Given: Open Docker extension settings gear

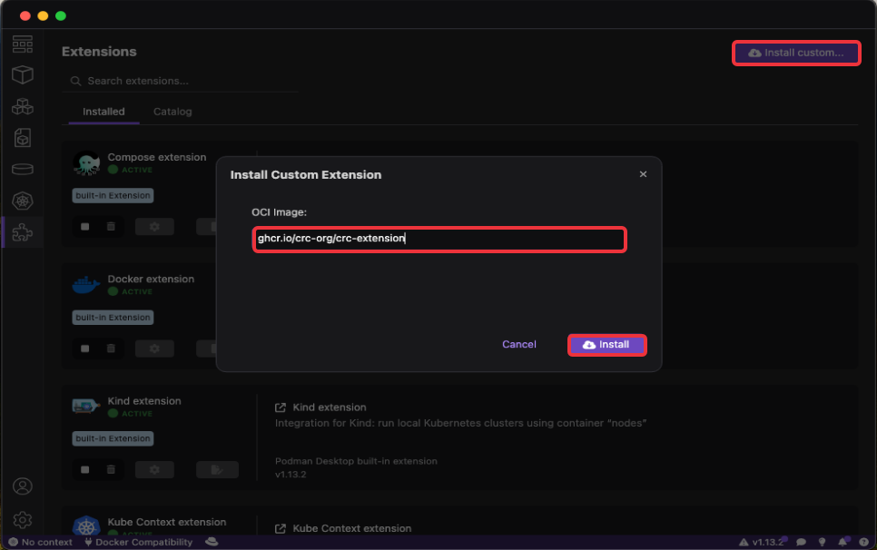Looking at the screenshot, I should click(x=154, y=349).
